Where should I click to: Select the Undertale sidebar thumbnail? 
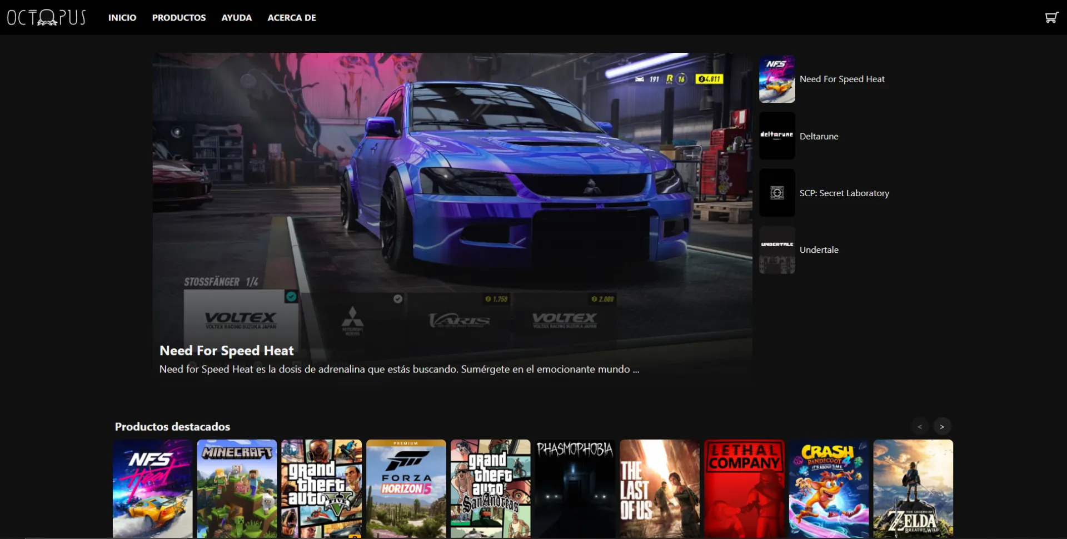click(777, 250)
